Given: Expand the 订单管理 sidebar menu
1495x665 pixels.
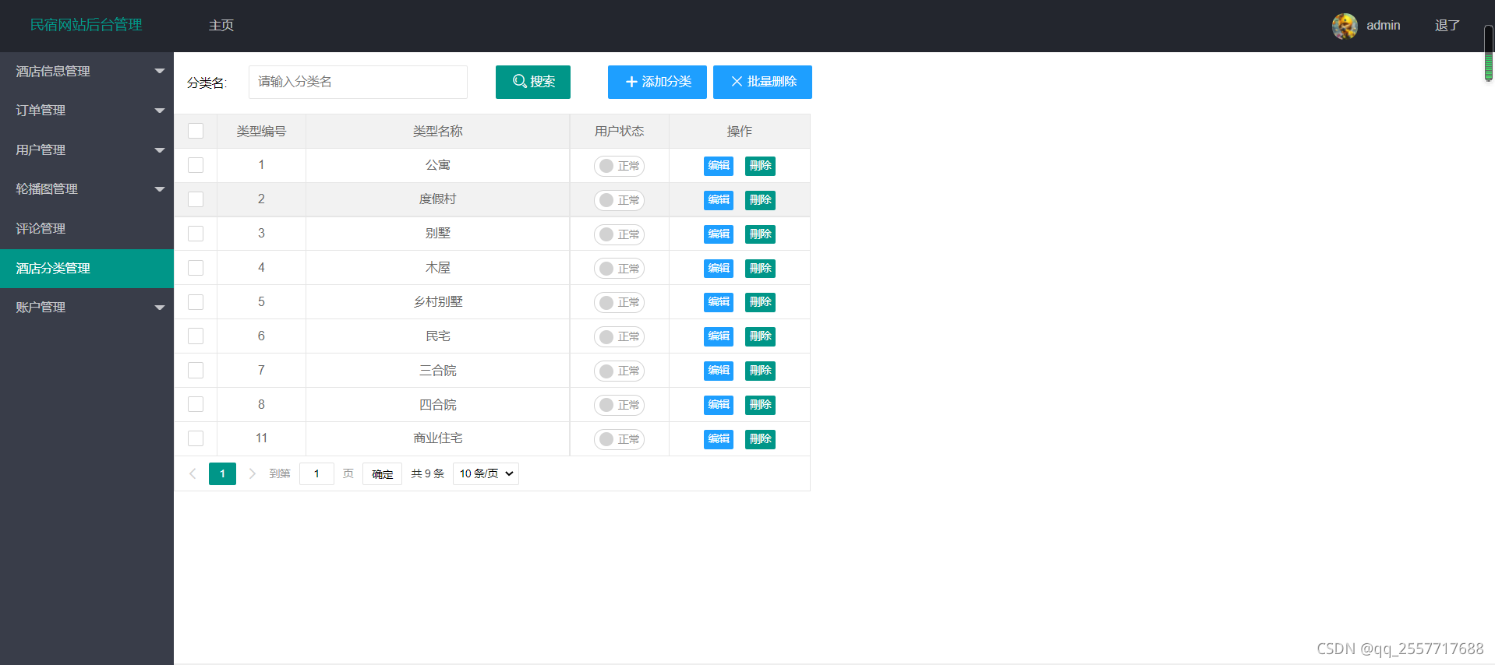Looking at the screenshot, I should [x=87, y=111].
